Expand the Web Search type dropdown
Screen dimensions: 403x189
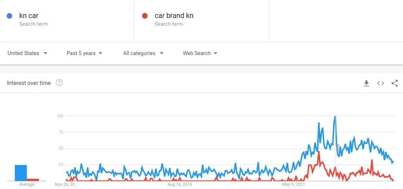[x=200, y=53]
